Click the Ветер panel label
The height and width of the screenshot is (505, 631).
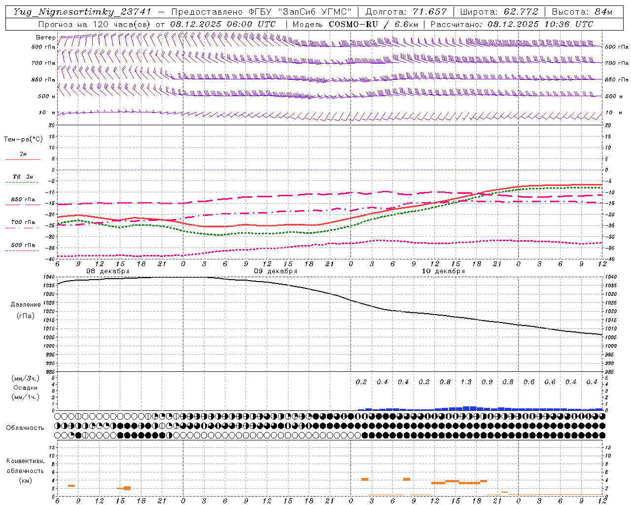click(45, 37)
